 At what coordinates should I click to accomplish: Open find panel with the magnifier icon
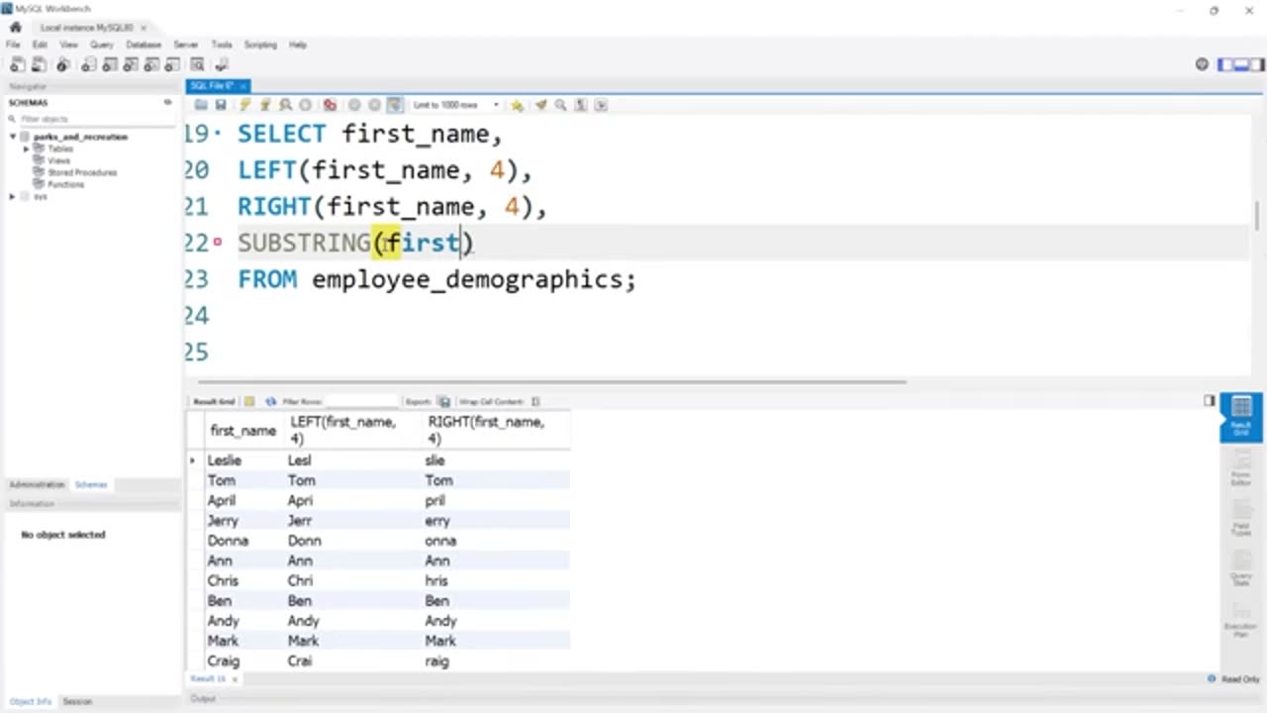coord(560,105)
